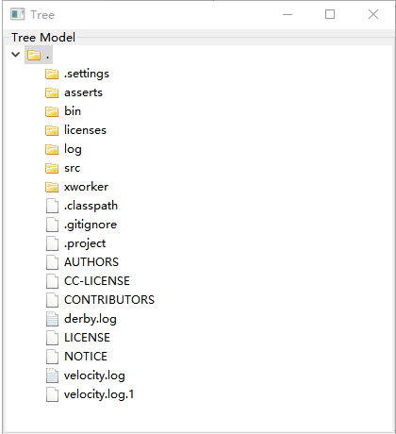Select the .classpath label
396x434 pixels.
91,206
